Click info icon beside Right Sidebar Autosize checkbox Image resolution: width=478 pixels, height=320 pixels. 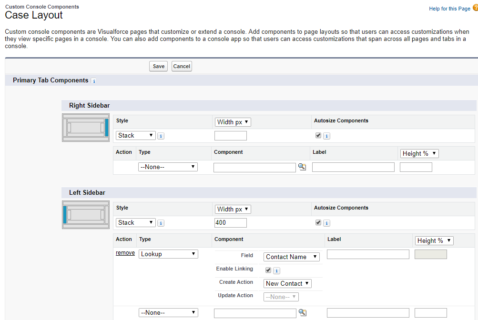[x=326, y=136]
